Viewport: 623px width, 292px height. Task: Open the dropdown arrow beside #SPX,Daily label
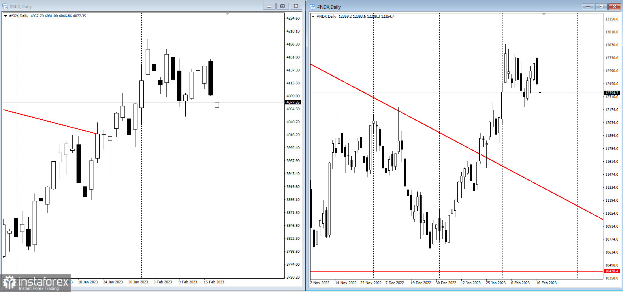pos(5,16)
